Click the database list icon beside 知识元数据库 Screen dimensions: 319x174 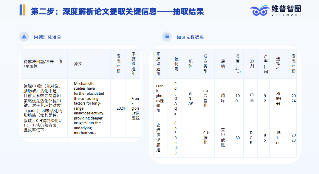167,37
